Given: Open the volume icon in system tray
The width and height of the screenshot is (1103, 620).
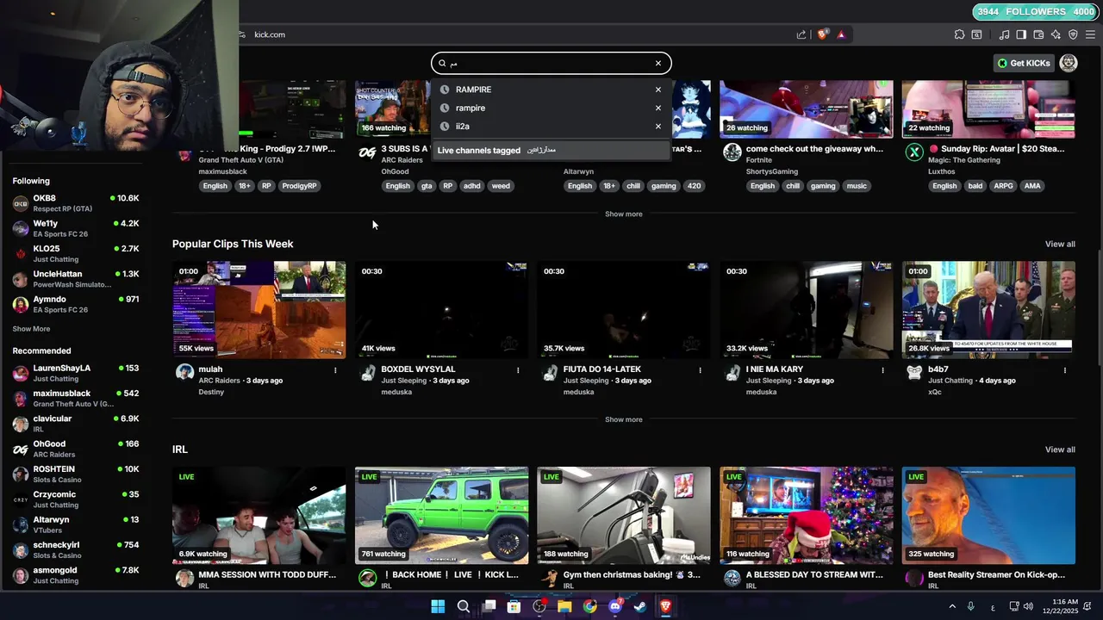Looking at the screenshot, I should tap(1030, 606).
